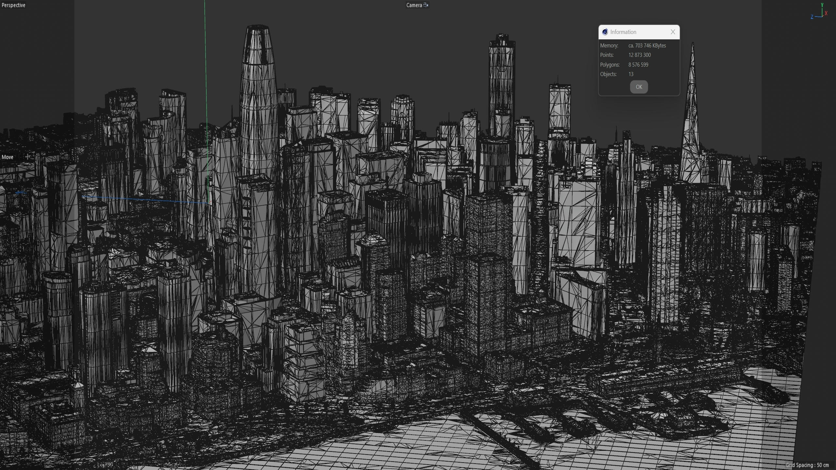Click the camera icon beside Camera label

tap(426, 5)
